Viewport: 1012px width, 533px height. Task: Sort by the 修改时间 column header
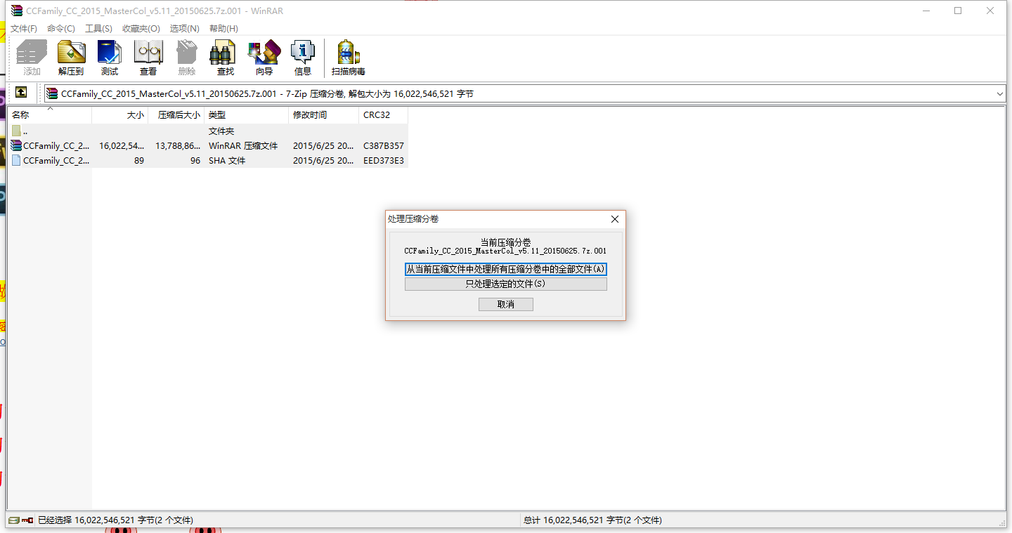(324, 114)
